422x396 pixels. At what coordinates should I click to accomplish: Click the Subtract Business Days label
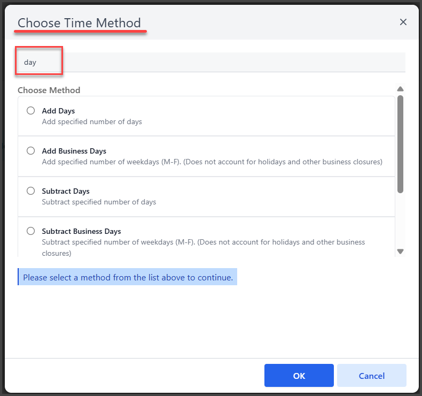coord(81,232)
